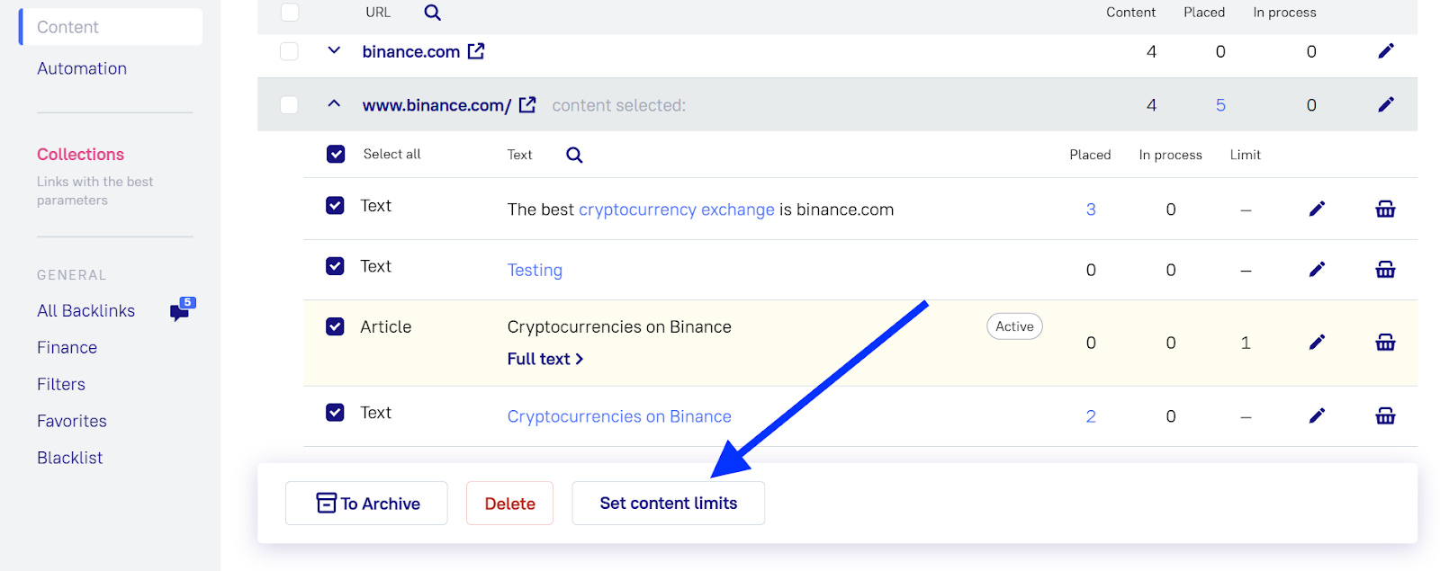This screenshot has width=1440, height=571.
Task: Toggle checkbox for the Article row
Action: tap(335, 326)
